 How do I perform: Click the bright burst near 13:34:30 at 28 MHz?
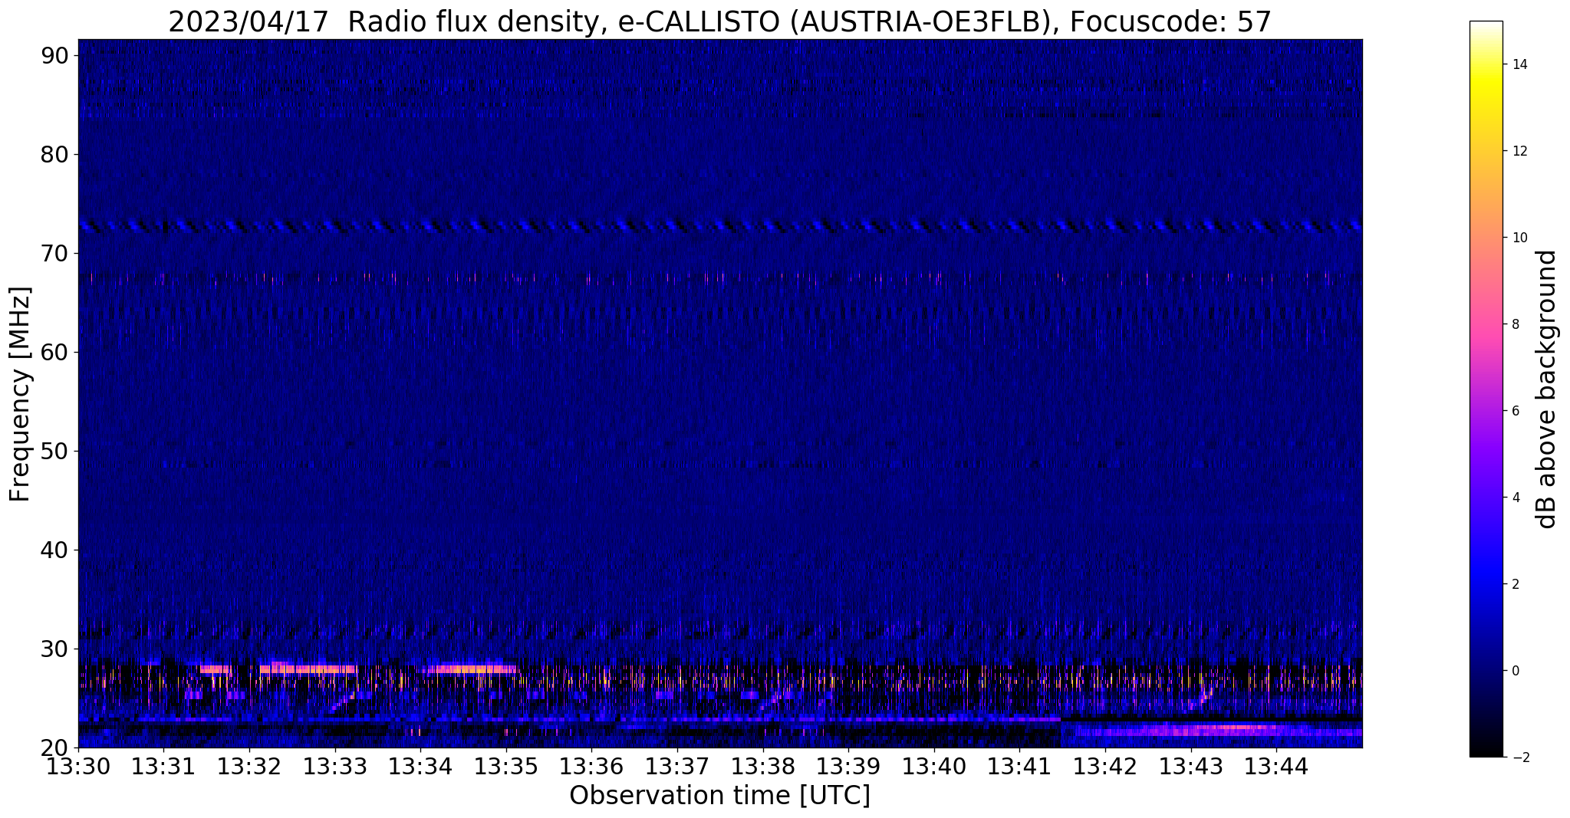(472, 669)
